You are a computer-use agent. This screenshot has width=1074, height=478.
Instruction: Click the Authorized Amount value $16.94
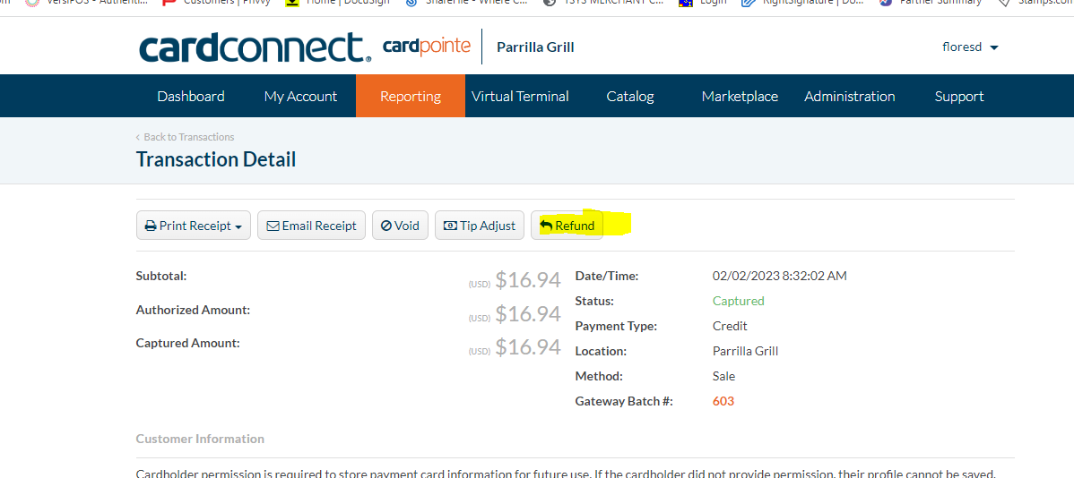pyautogui.click(x=527, y=314)
